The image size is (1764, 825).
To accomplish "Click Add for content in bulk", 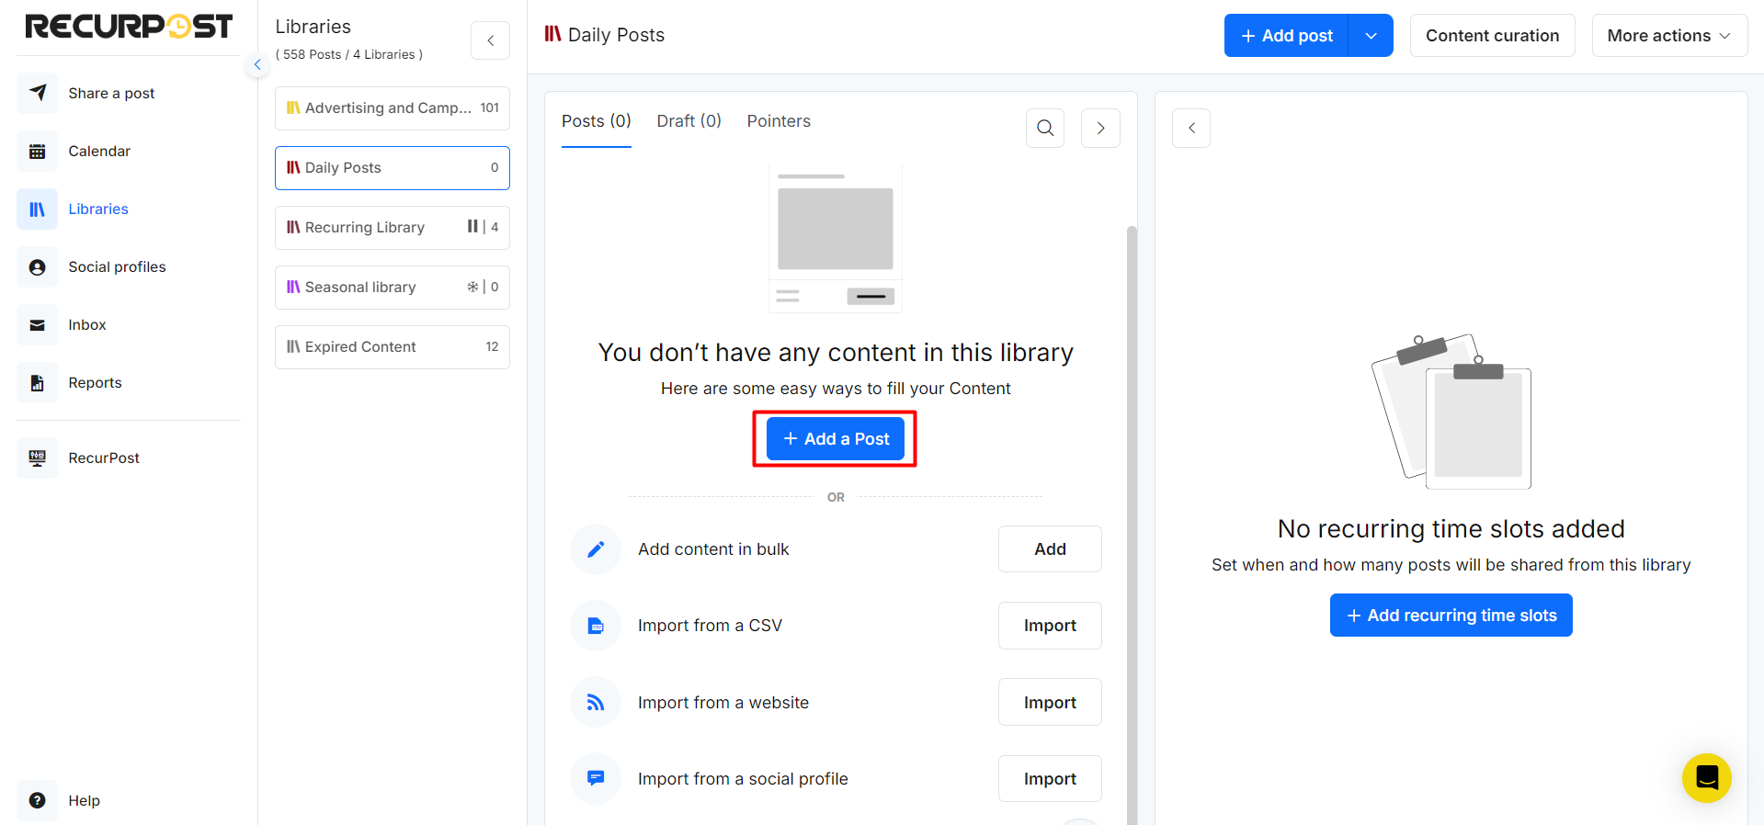I will [x=1050, y=549].
